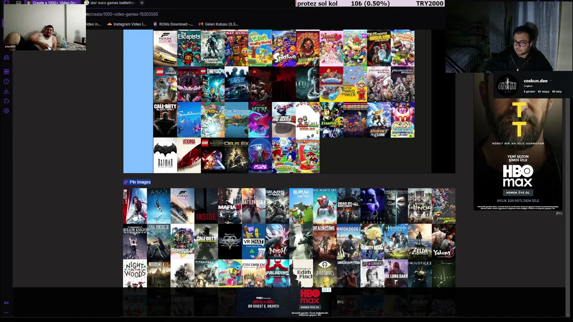This screenshot has width=573, height=322.
Task: Select the Star Fox Zero cover
Action: coord(331,120)
